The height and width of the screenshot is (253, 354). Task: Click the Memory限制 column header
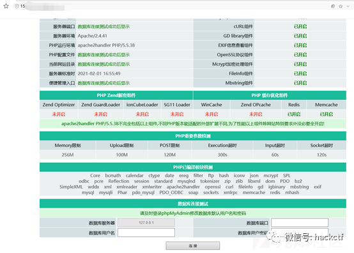(x=68, y=145)
